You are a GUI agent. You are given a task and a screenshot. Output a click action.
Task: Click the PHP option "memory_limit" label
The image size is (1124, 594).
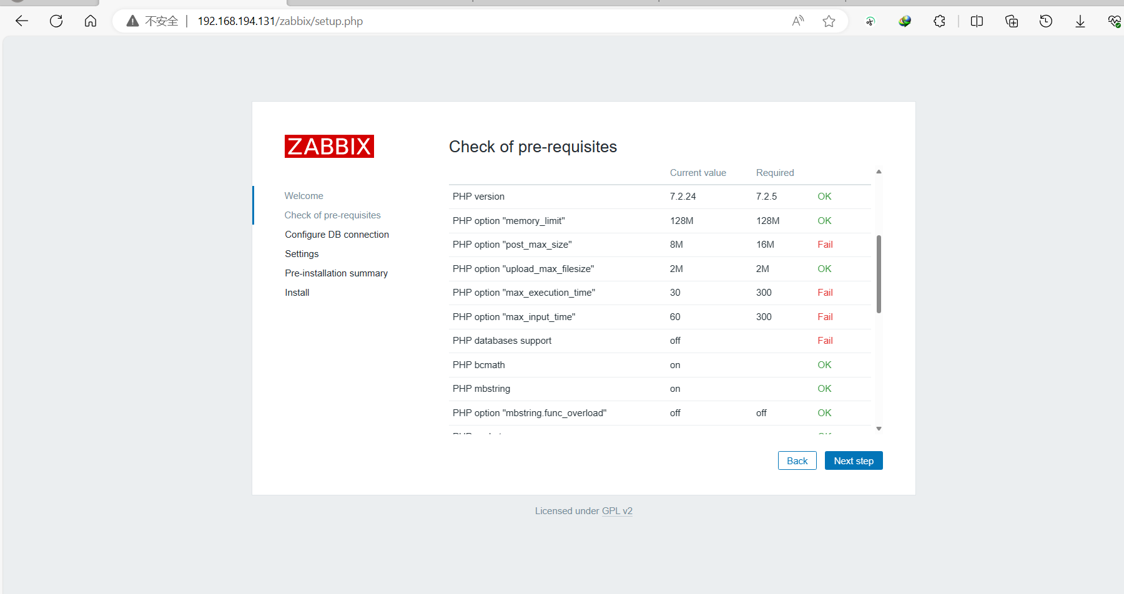(x=509, y=221)
